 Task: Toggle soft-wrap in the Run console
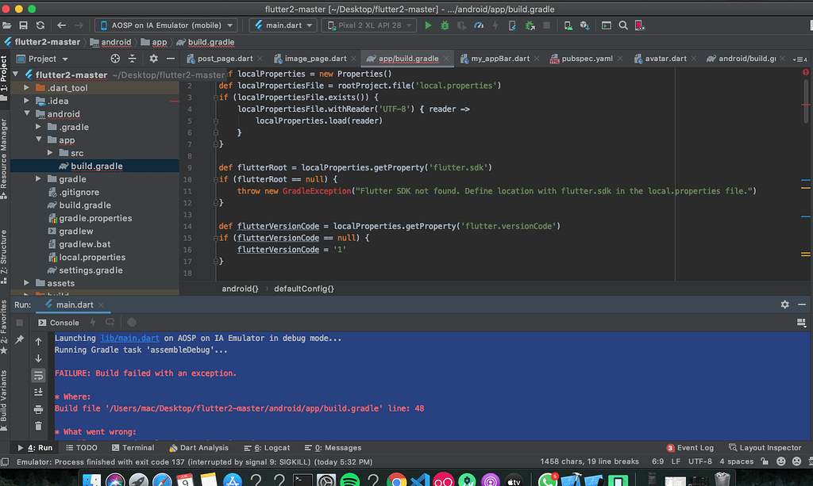click(38, 375)
